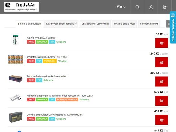Click 30 Kč price of CR123A battery
This screenshot has width=176, height=132.
159,34
